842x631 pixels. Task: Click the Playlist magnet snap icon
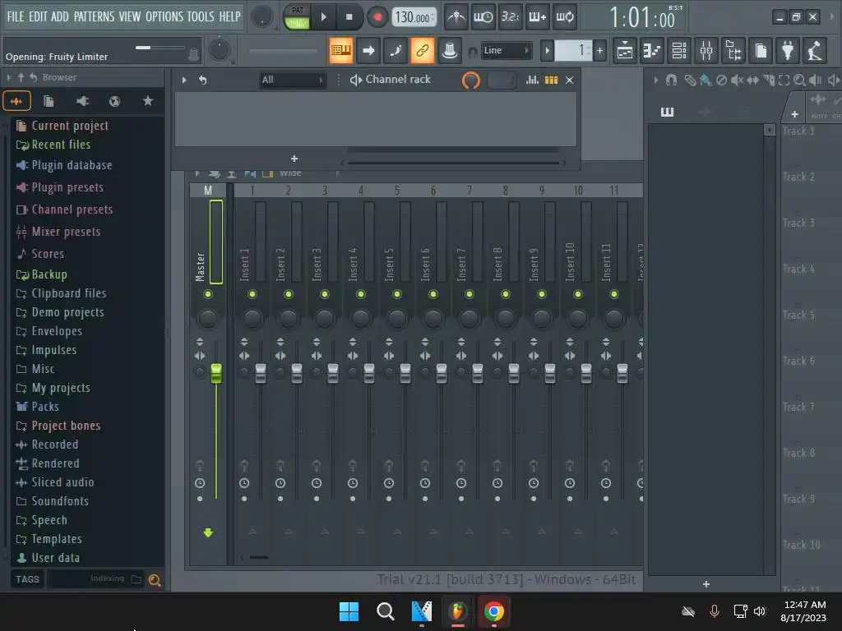click(671, 81)
